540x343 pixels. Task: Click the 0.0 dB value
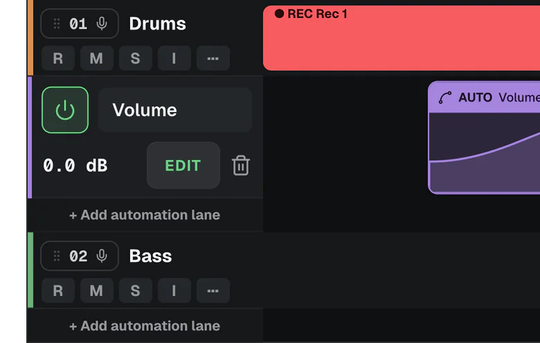(x=75, y=165)
